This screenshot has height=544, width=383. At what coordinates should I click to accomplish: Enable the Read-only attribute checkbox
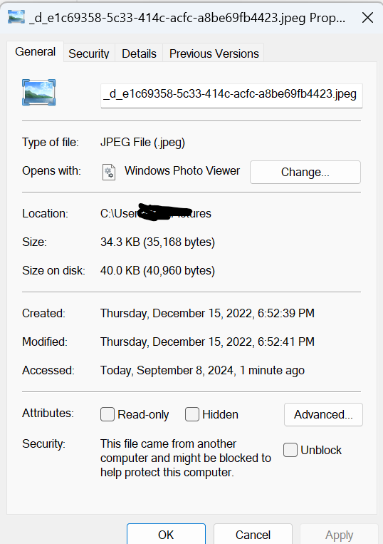coord(107,414)
